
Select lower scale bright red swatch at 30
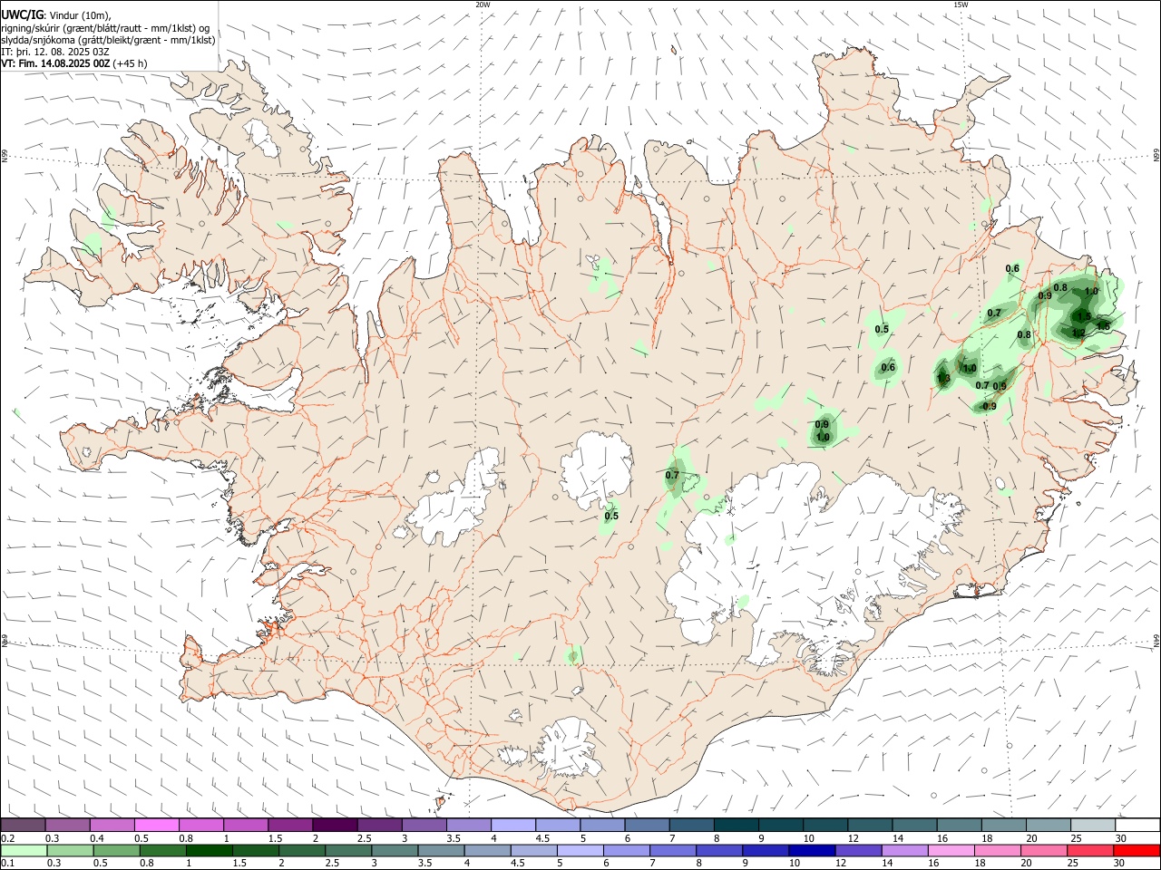tap(1137, 850)
